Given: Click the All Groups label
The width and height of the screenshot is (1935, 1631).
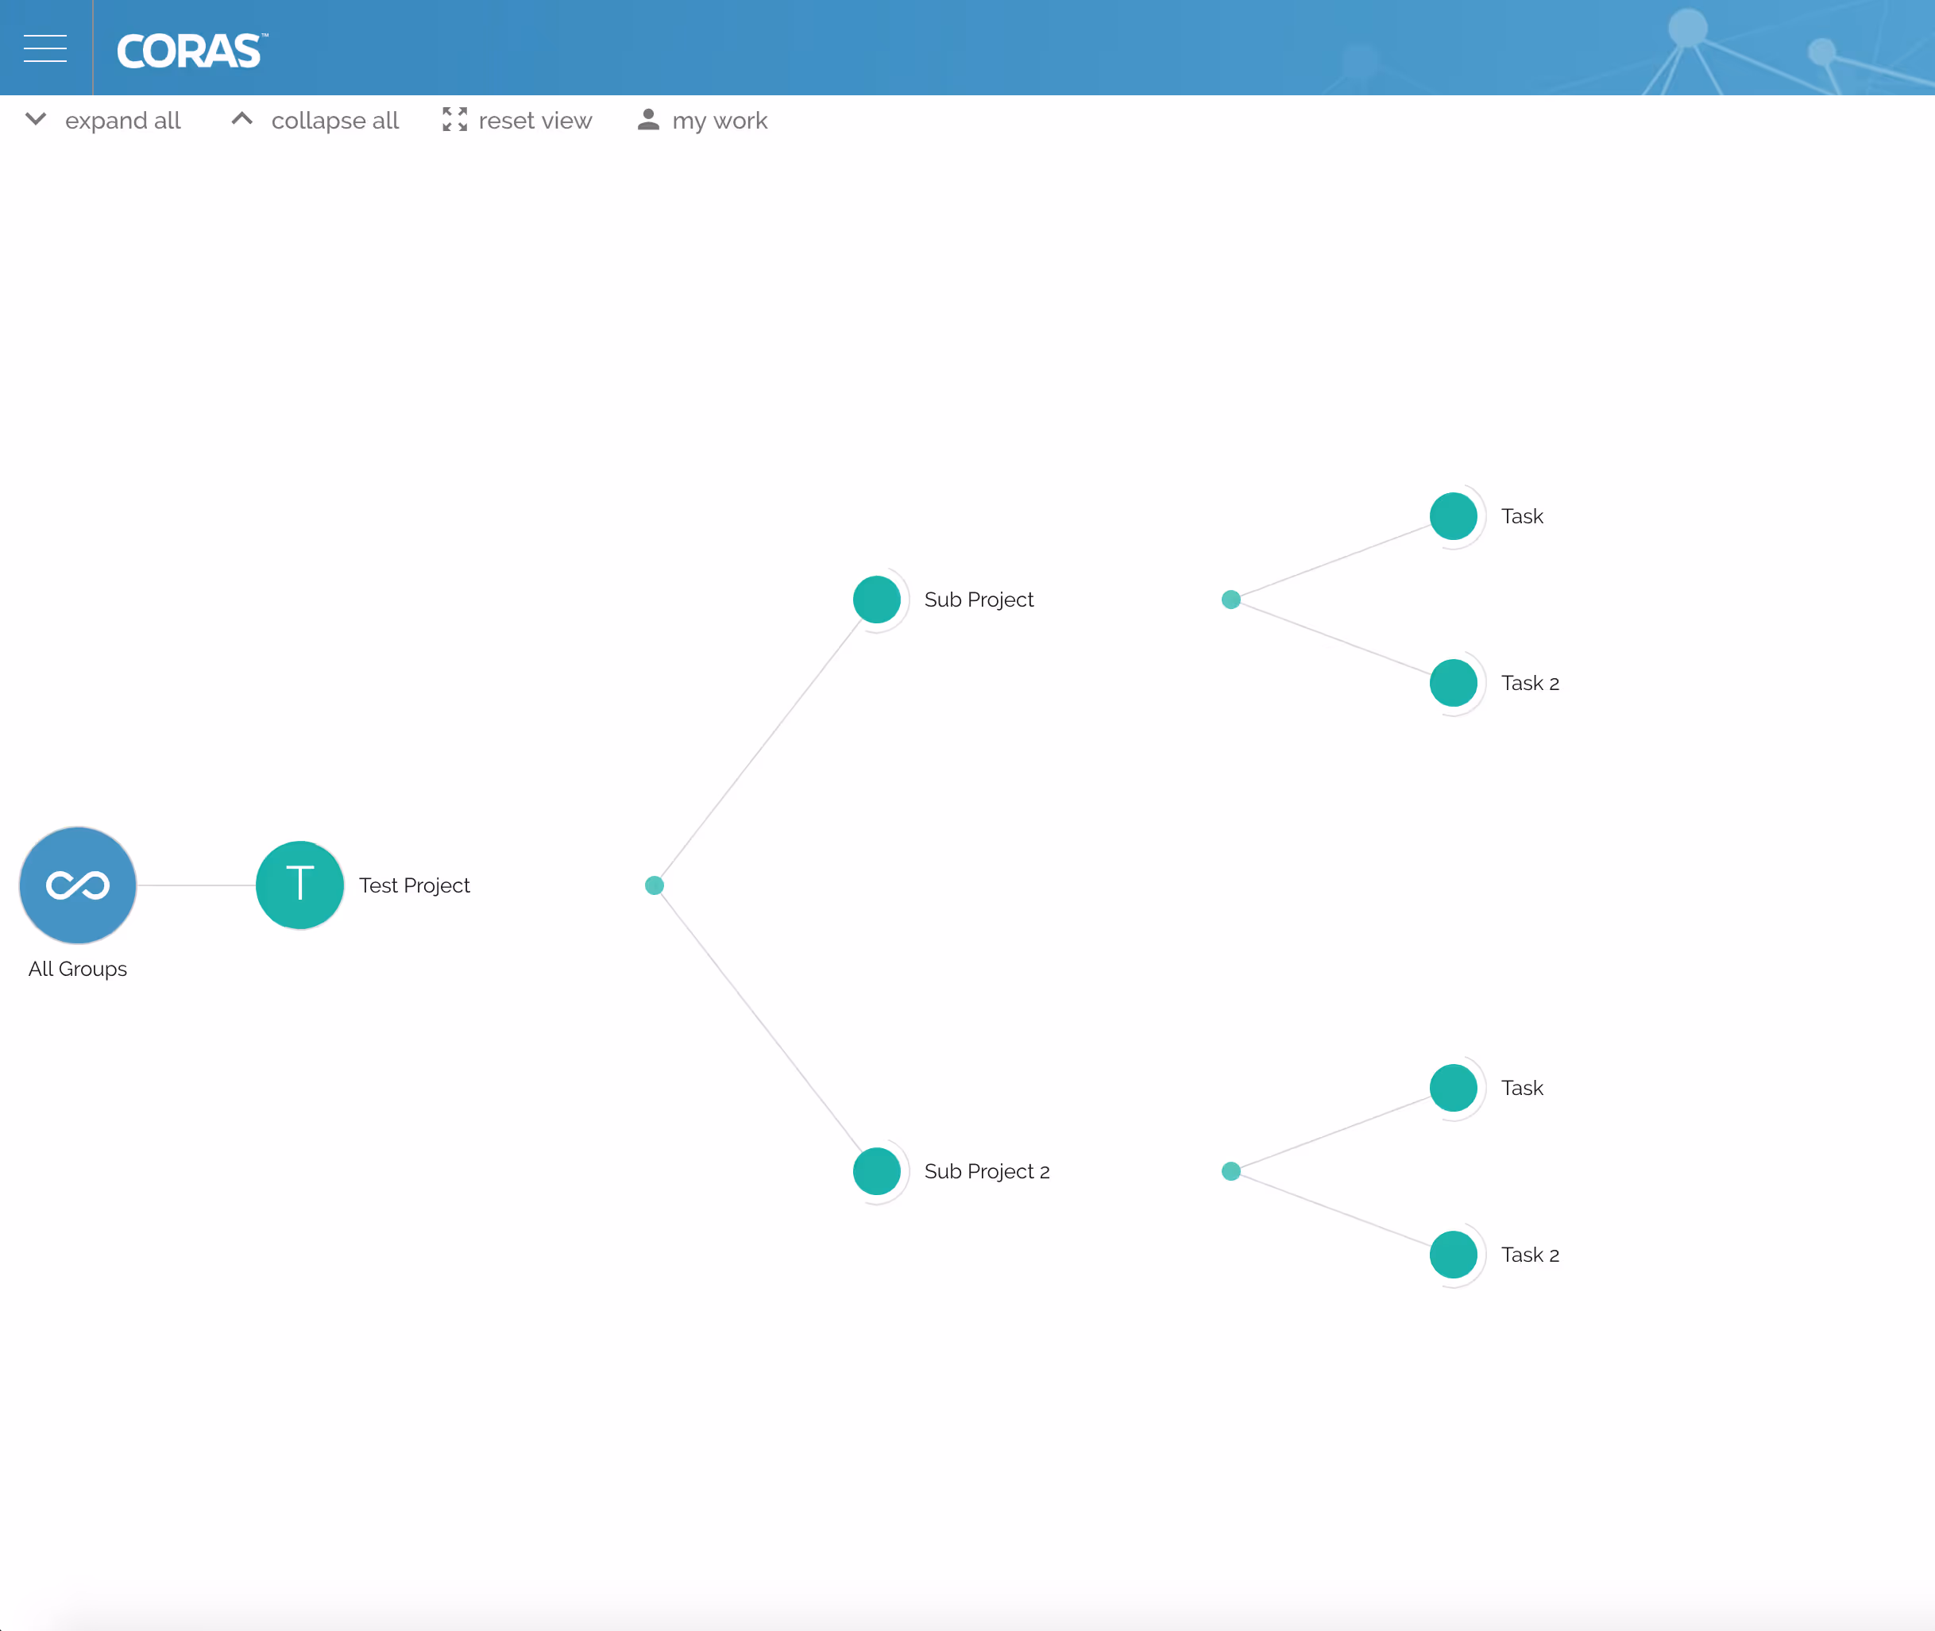Looking at the screenshot, I should tap(78, 968).
